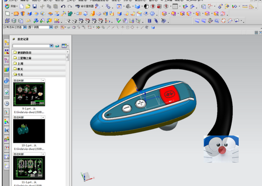Open the Reuse Library colored books tab
The width and height of the screenshot is (262, 186).
[7, 69]
